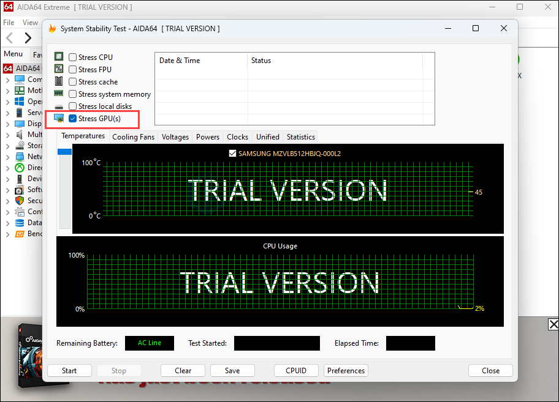Open the View menu
559x402 pixels.
[x=30, y=22]
